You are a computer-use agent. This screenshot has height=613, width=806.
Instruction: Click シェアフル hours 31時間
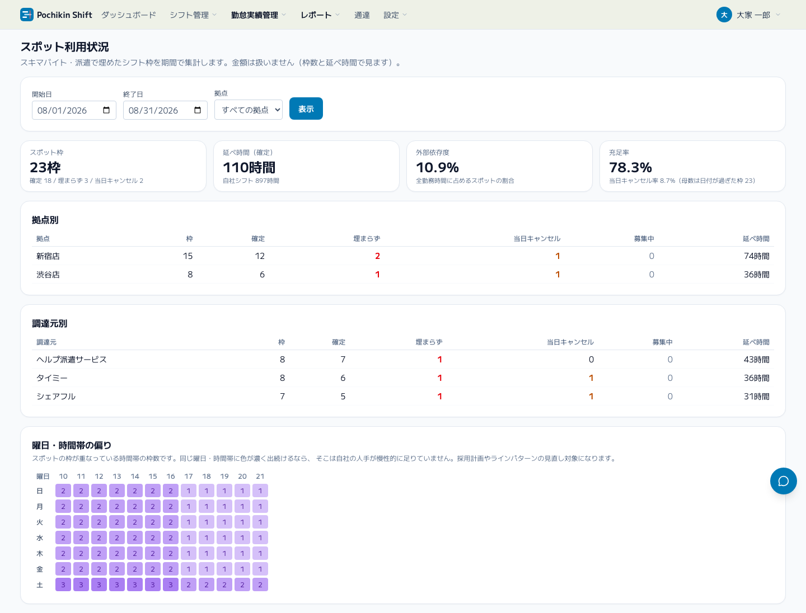coord(757,397)
